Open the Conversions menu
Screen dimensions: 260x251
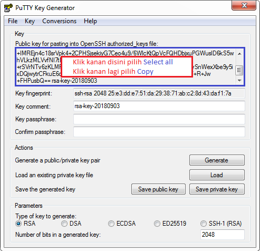click(60, 21)
